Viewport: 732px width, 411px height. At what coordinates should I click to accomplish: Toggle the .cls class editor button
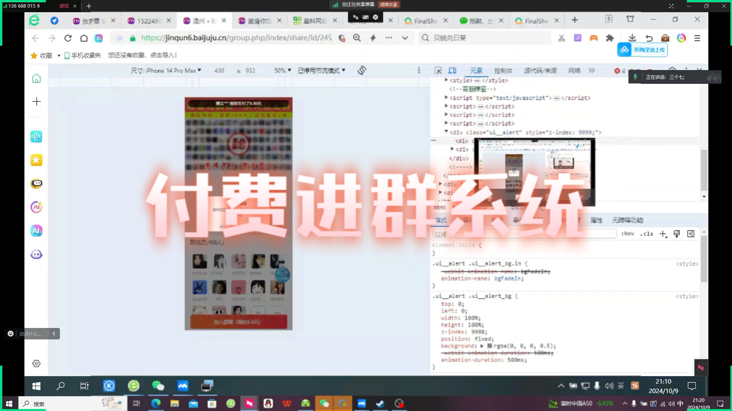click(647, 234)
